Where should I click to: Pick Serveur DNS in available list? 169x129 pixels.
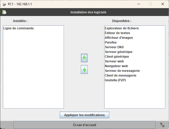coord(114,47)
